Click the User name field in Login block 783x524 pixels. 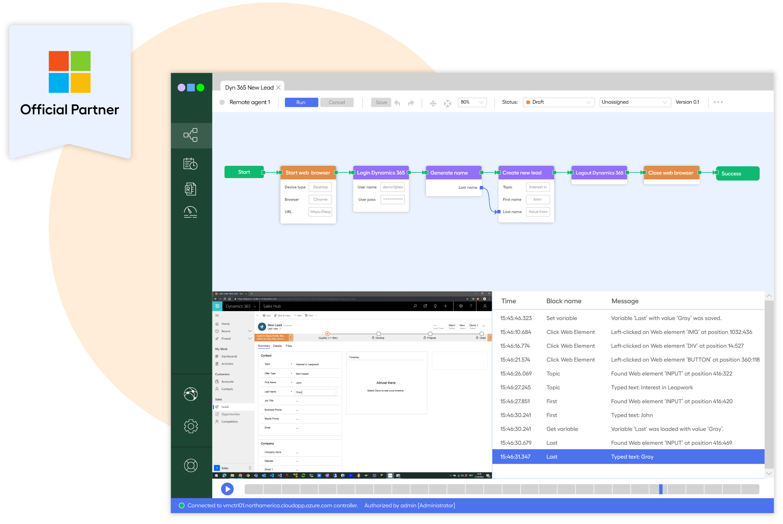click(x=393, y=187)
